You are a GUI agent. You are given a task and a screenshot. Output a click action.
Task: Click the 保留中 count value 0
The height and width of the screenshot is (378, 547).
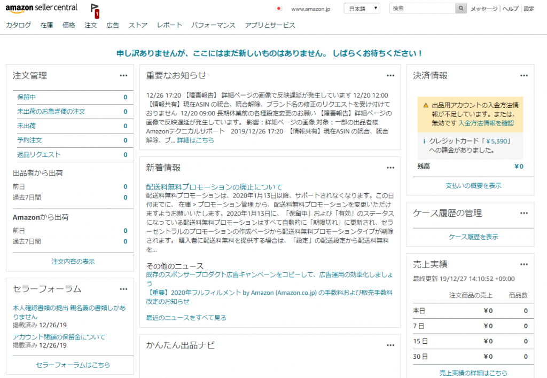coord(126,97)
